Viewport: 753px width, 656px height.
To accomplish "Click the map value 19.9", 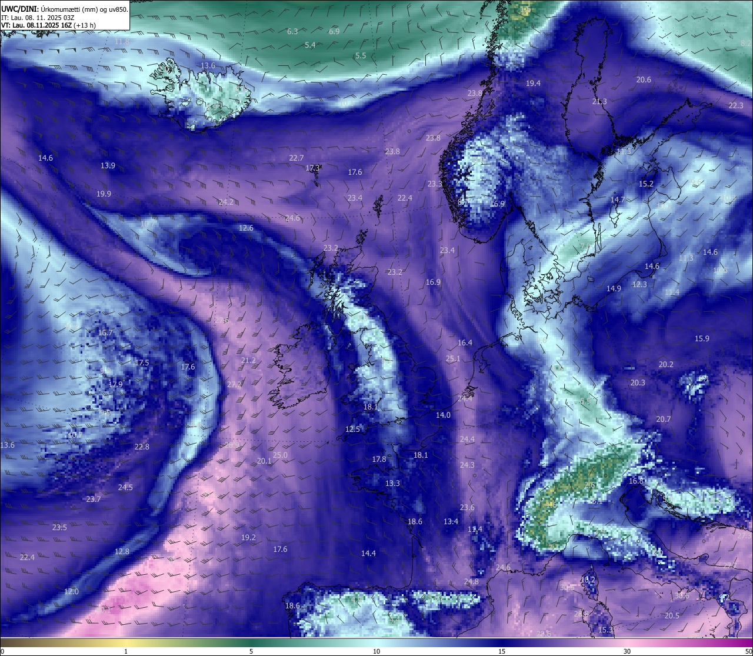I will (104, 194).
